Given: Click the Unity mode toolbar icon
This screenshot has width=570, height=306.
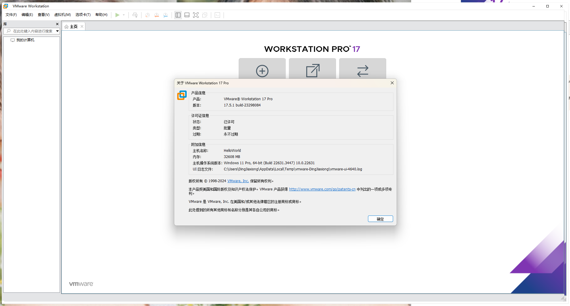Looking at the screenshot, I should point(205,15).
